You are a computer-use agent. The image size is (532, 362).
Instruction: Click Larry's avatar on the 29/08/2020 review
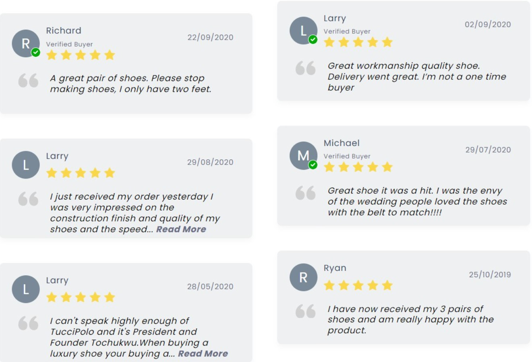(x=26, y=165)
